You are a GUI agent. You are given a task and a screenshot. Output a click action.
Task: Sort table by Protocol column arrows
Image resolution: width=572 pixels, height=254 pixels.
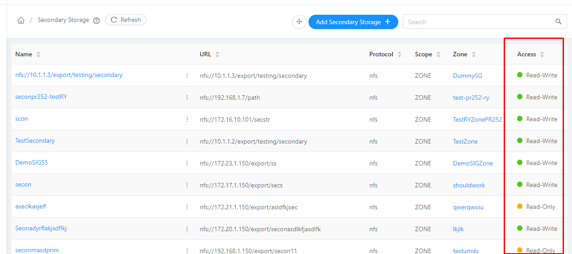(400, 55)
